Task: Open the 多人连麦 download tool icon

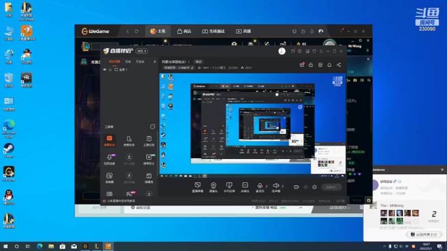Action: (129, 160)
